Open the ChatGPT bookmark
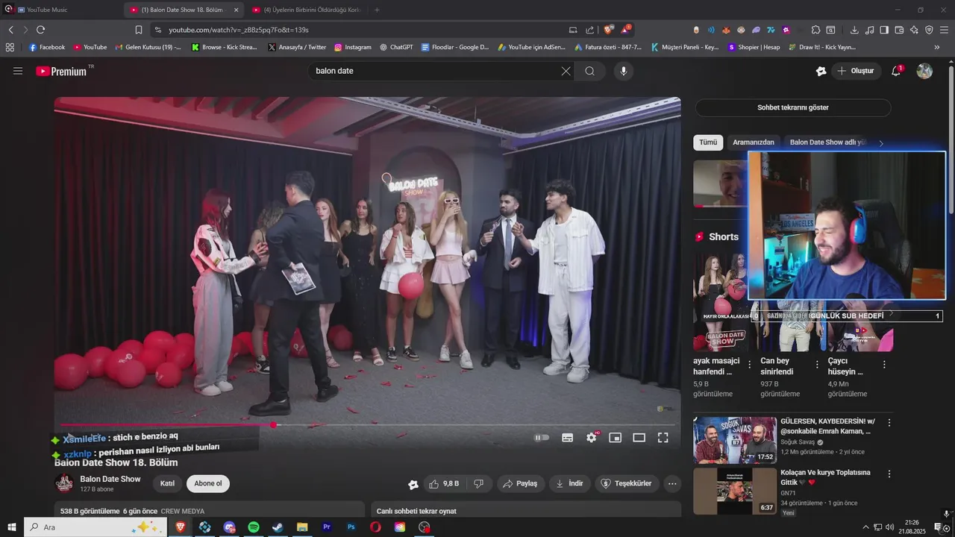955x537 pixels. 396,47
